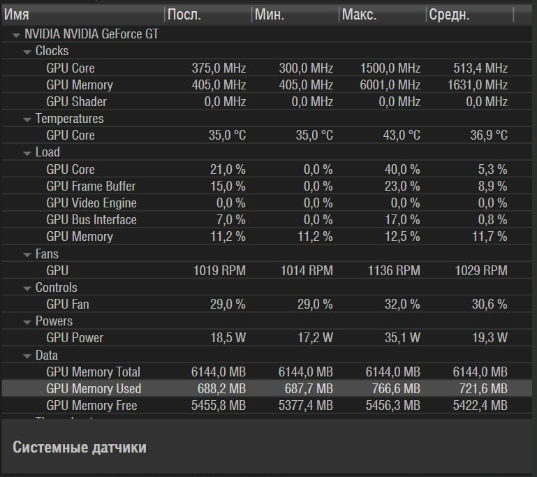Select the GPU Bus Interface row

pos(267,219)
